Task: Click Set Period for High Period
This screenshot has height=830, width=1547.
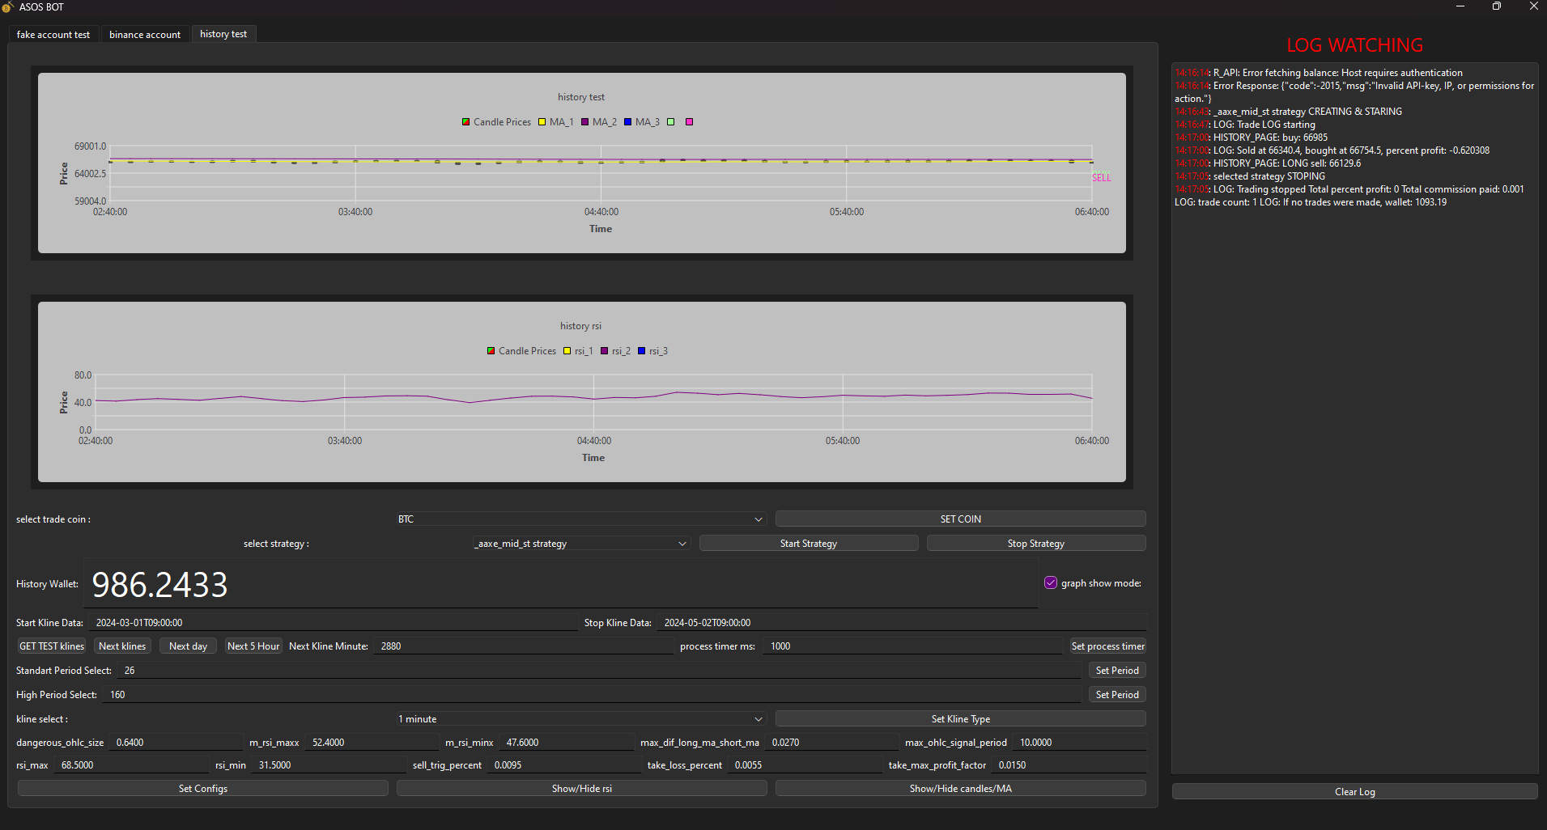Action: click(1117, 695)
